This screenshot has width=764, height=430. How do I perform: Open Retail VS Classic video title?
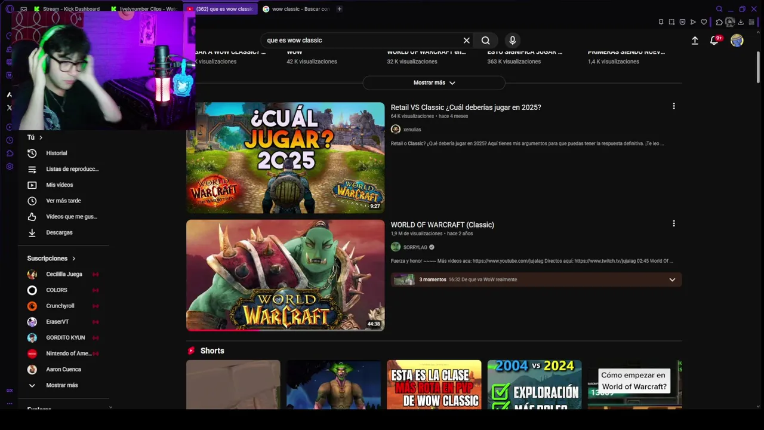click(x=466, y=107)
